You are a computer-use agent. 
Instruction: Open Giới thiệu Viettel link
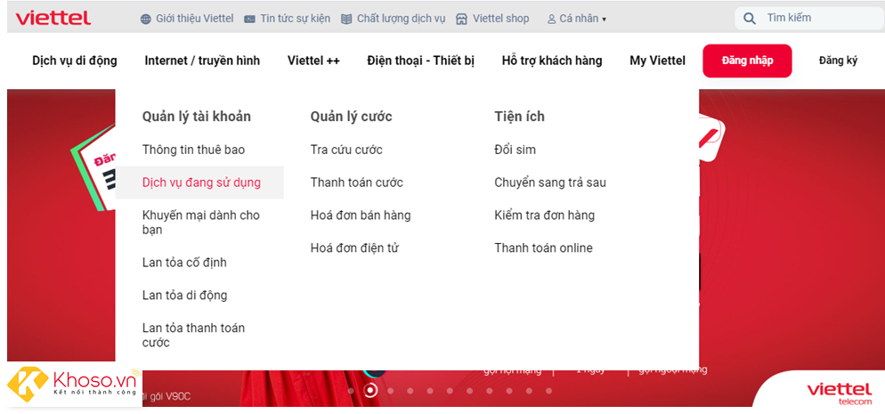point(194,19)
